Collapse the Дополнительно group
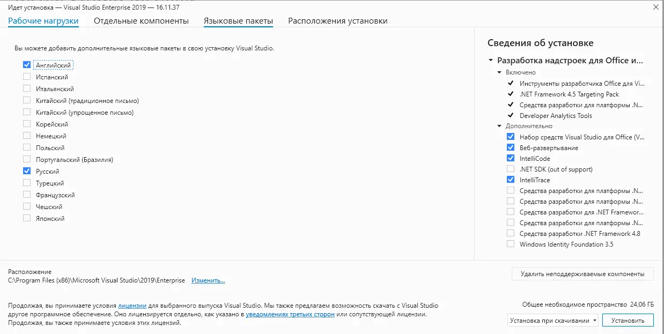Screen dimensions: 664x334 [499, 126]
